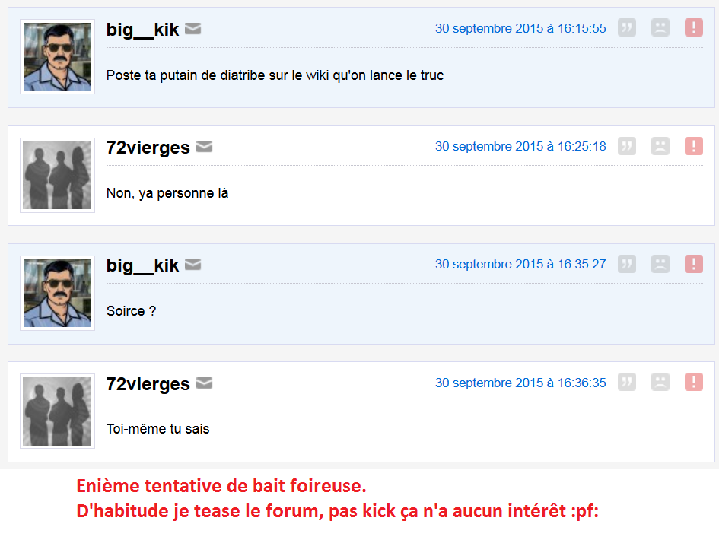This screenshot has height=540, width=719.
Task: Message 72vierges via envelope in second post
Action: [204, 146]
